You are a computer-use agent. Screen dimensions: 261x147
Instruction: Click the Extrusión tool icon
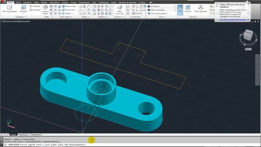click(24, 7)
